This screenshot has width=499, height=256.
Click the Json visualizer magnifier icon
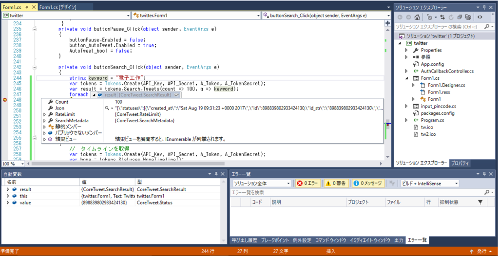tap(107, 108)
